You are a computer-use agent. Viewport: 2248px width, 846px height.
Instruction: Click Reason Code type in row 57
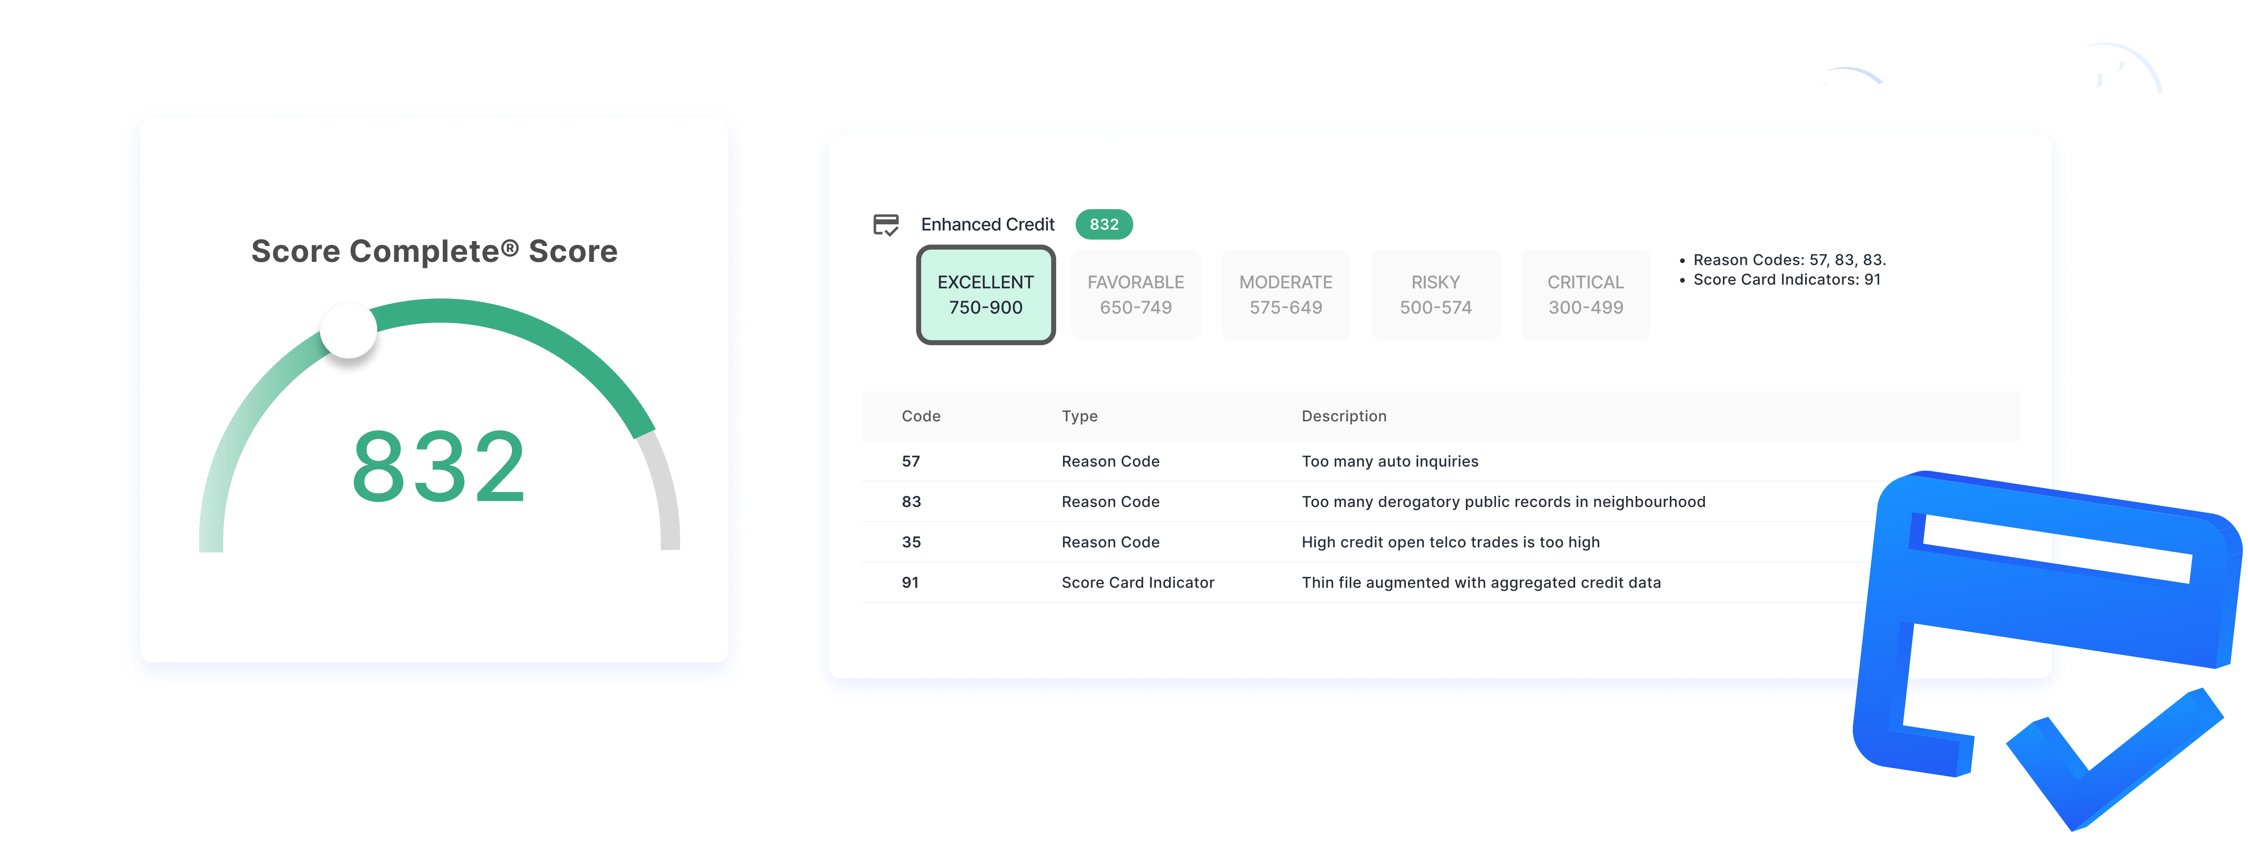(x=1110, y=461)
